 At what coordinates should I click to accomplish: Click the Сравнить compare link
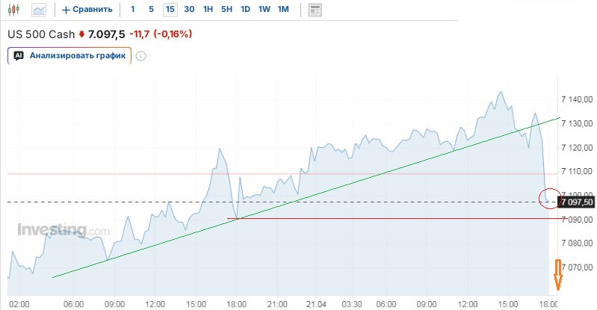[x=93, y=10]
